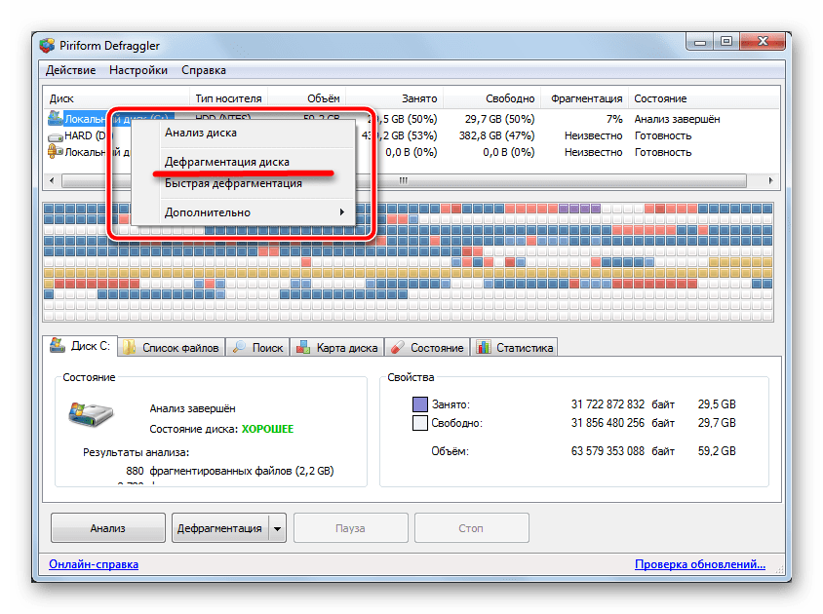The image size is (823, 614).
Task: Click the Стоп button
Action: (x=471, y=528)
